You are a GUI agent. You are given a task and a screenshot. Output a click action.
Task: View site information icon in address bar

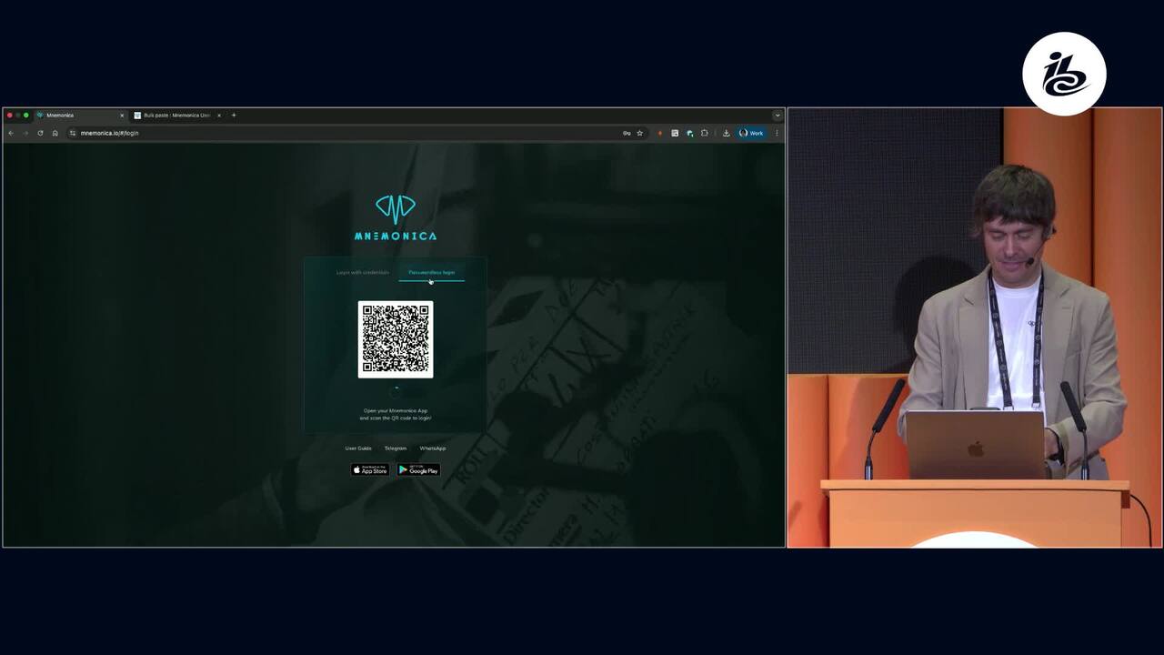[73, 133]
